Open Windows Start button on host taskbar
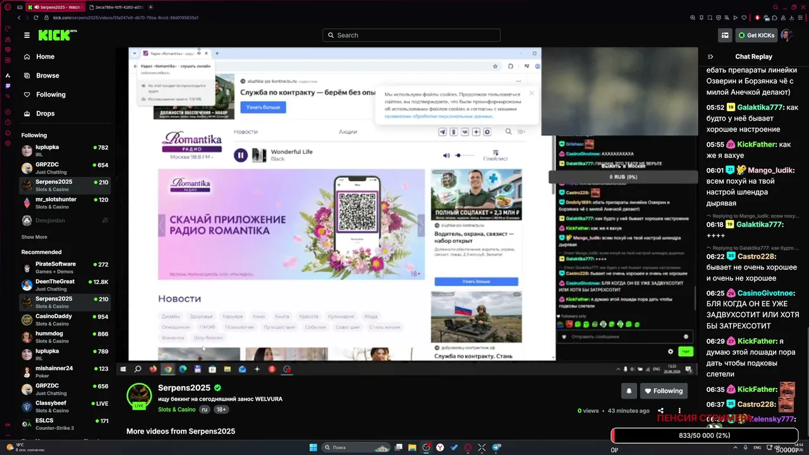 (313, 447)
